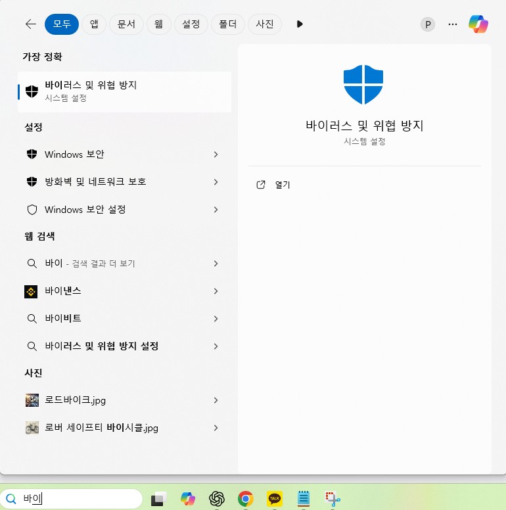Click shield icon next to 방화벽 및 네트워크 보호

[32, 181]
